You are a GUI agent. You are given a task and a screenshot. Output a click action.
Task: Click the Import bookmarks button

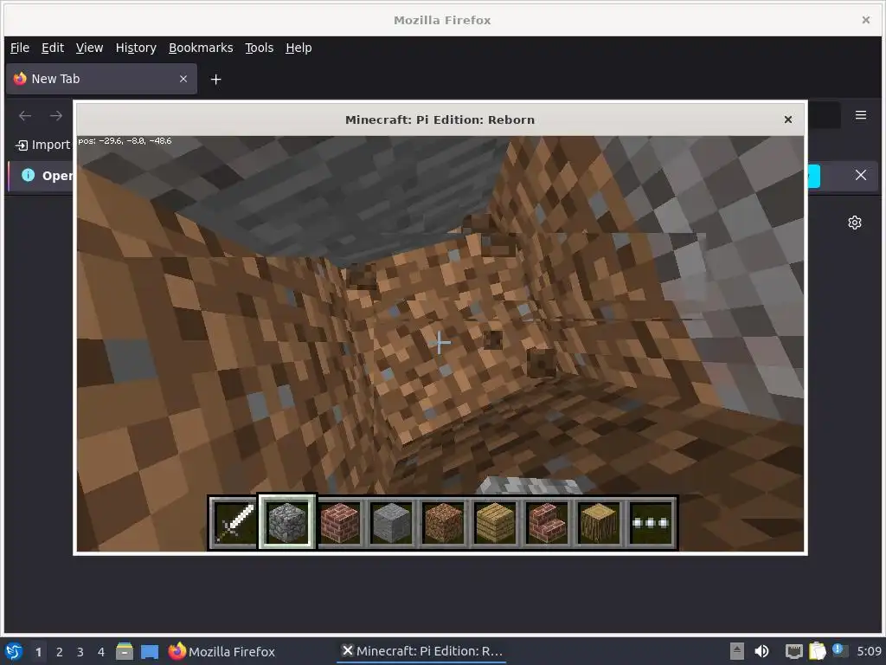click(42, 145)
